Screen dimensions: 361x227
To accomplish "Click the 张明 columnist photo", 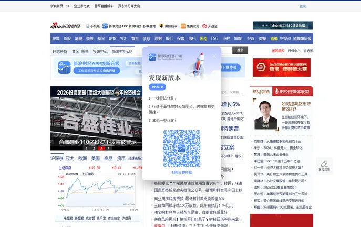I will (x=265, y=115).
